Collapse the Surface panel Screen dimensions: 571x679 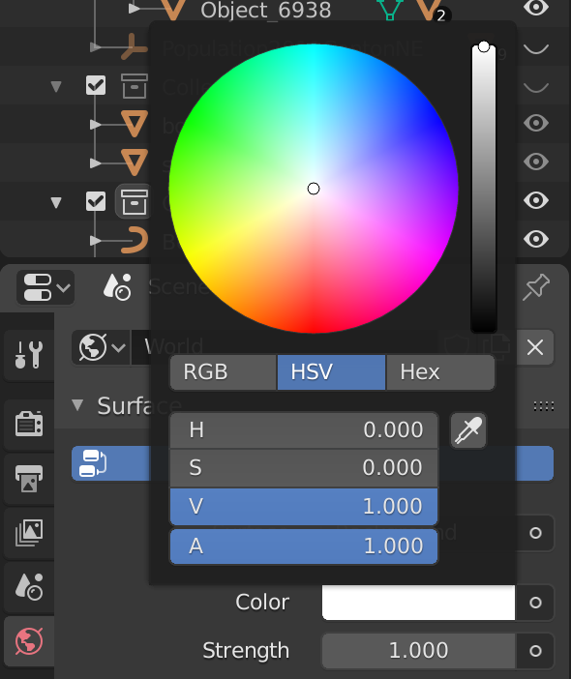tap(77, 405)
